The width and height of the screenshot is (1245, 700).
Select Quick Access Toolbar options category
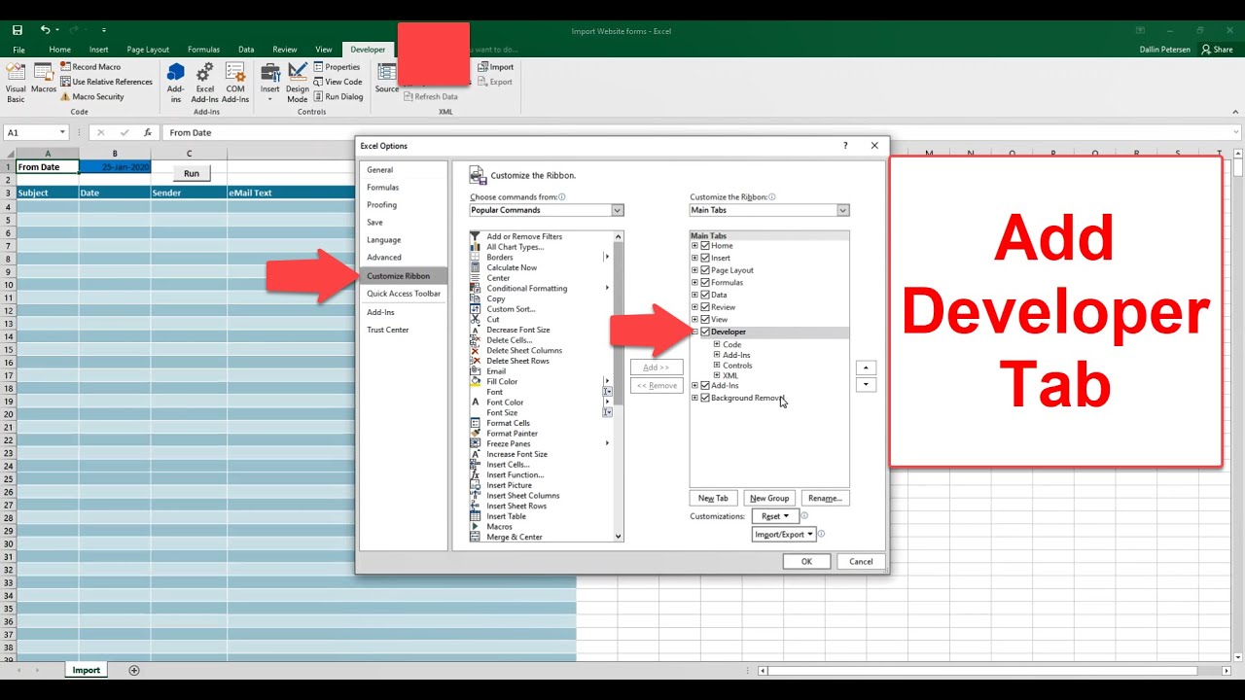pyautogui.click(x=403, y=294)
